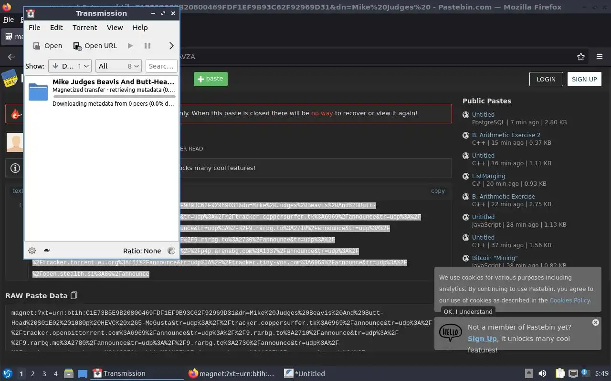Click the SIGN UP button on Pastebin
Viewport: 611px width, 381px height.
pos(584,79)
